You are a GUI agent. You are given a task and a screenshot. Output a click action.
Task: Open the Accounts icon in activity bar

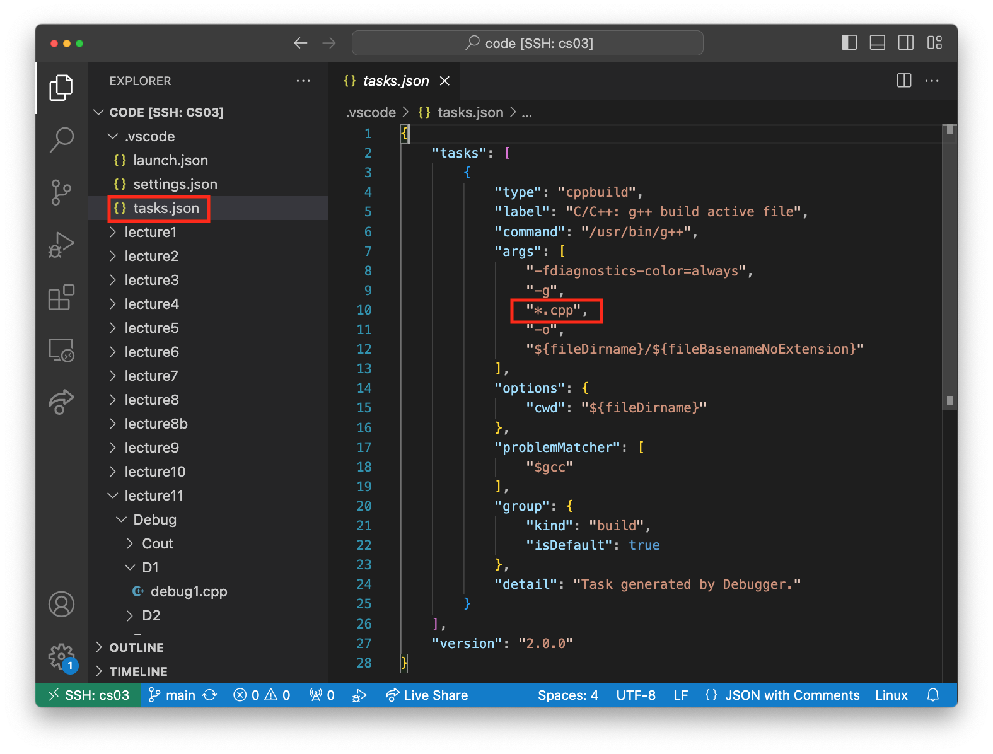pos(61,604)
